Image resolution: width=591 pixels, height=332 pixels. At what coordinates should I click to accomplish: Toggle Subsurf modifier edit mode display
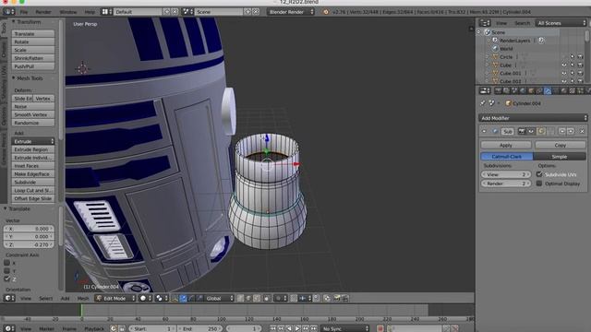541,131
